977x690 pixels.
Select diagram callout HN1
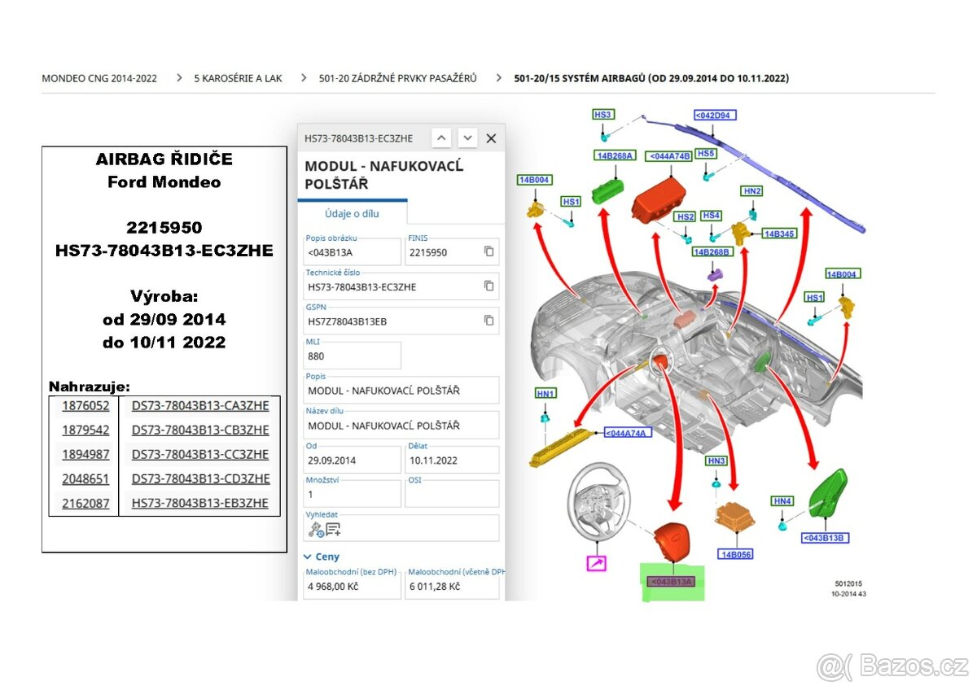545,394
